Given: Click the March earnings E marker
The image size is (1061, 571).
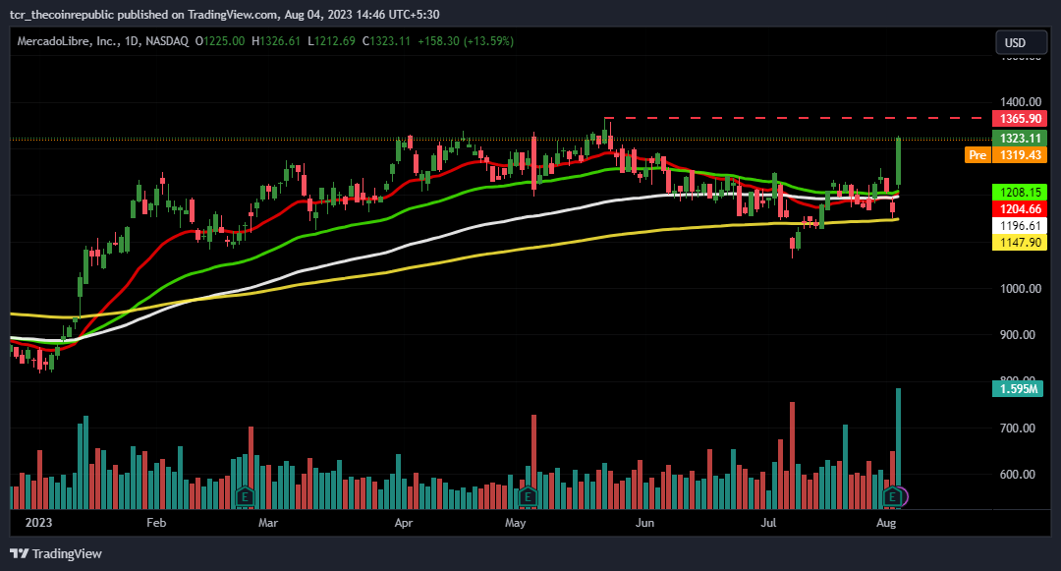Looking at the screenshot, I should pyautogui.click(x=245, y=497).
